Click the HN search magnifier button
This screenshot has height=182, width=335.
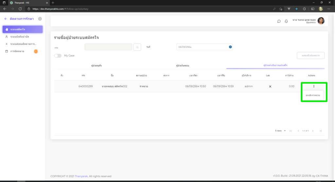(x=138, y=47)
